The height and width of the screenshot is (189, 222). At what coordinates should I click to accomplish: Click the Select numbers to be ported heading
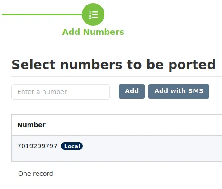(113, 65)
